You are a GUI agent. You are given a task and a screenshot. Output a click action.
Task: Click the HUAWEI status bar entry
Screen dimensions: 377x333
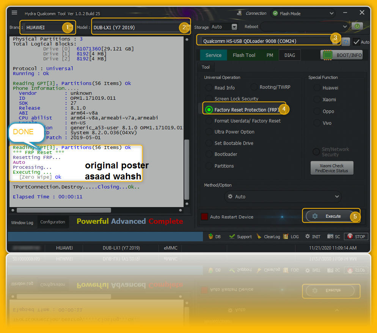[64, 248]
